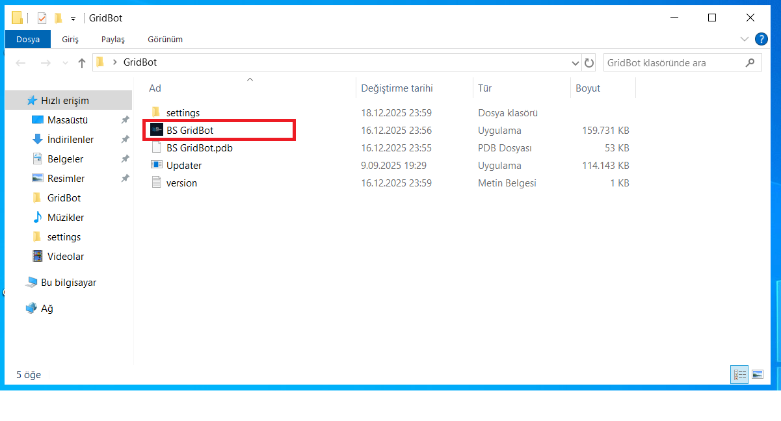Screen dimensions: 781x421
Task: Sort files by Boyut column
Action: click(587, 88)
